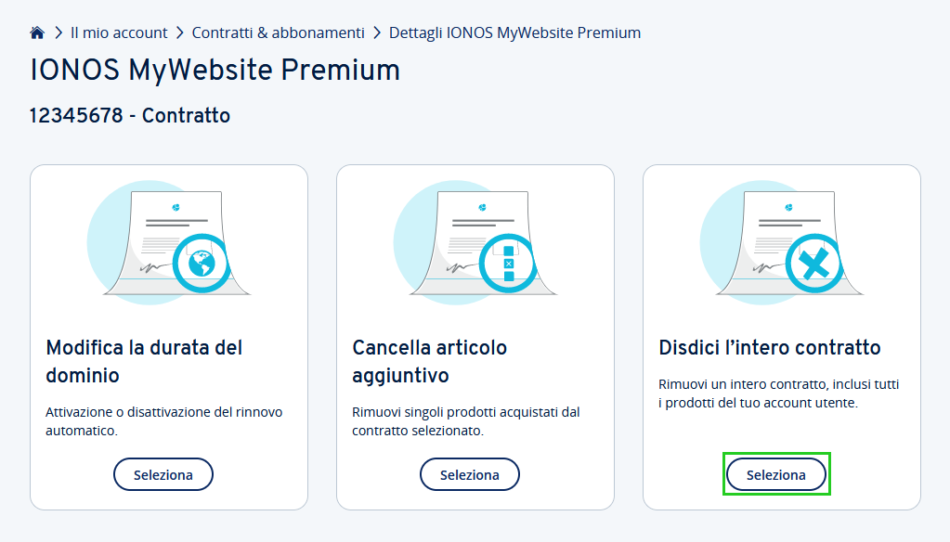This screenshot has width=950, height=542.
Task: Click the automatic renewal description text
Action: (164, 421)
